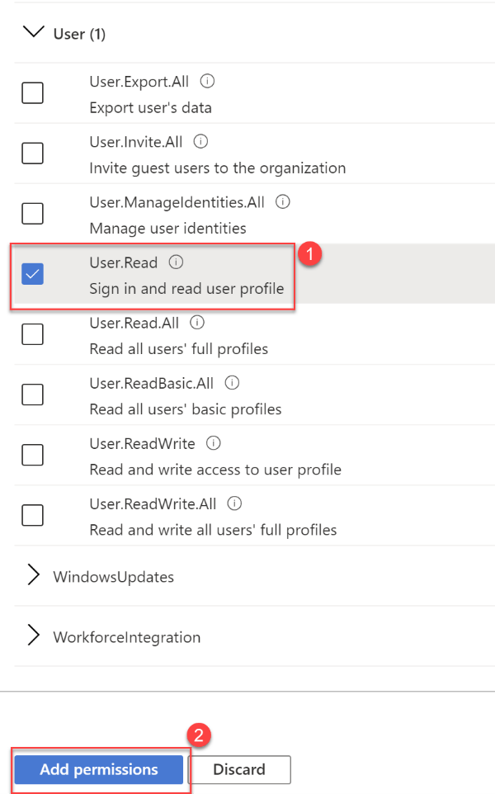This screenshot has width=495, height=794.
Task: Open info icon for User.ReadBasic.All
Action: click(233, 383)
